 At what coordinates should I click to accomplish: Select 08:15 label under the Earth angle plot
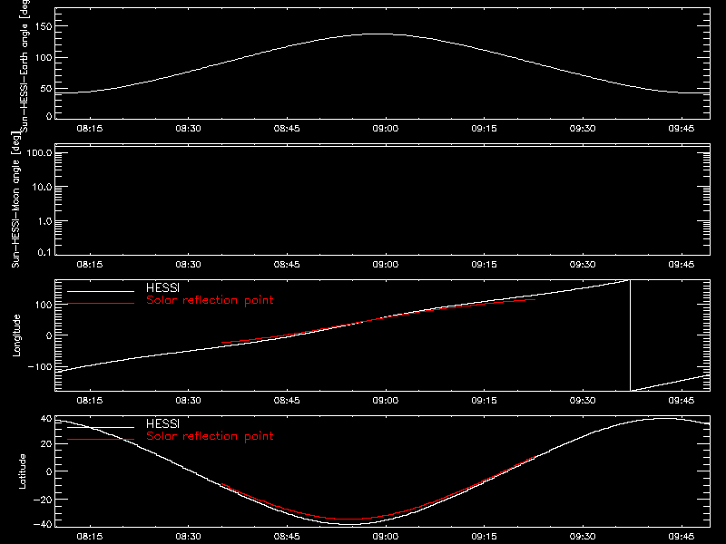point(89,129)
